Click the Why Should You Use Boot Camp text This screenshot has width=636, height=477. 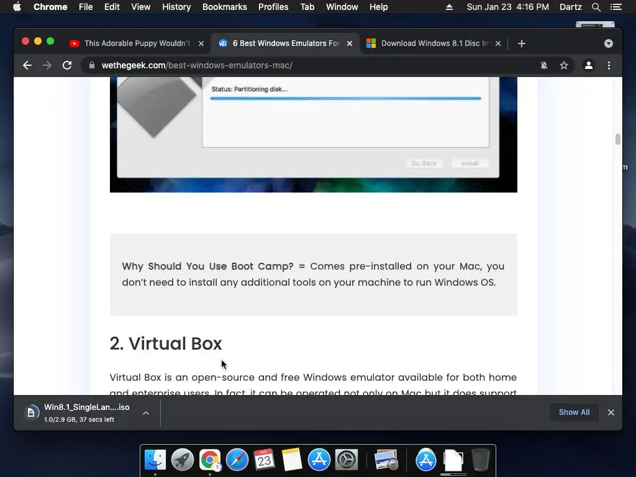[x=207, y=266]
